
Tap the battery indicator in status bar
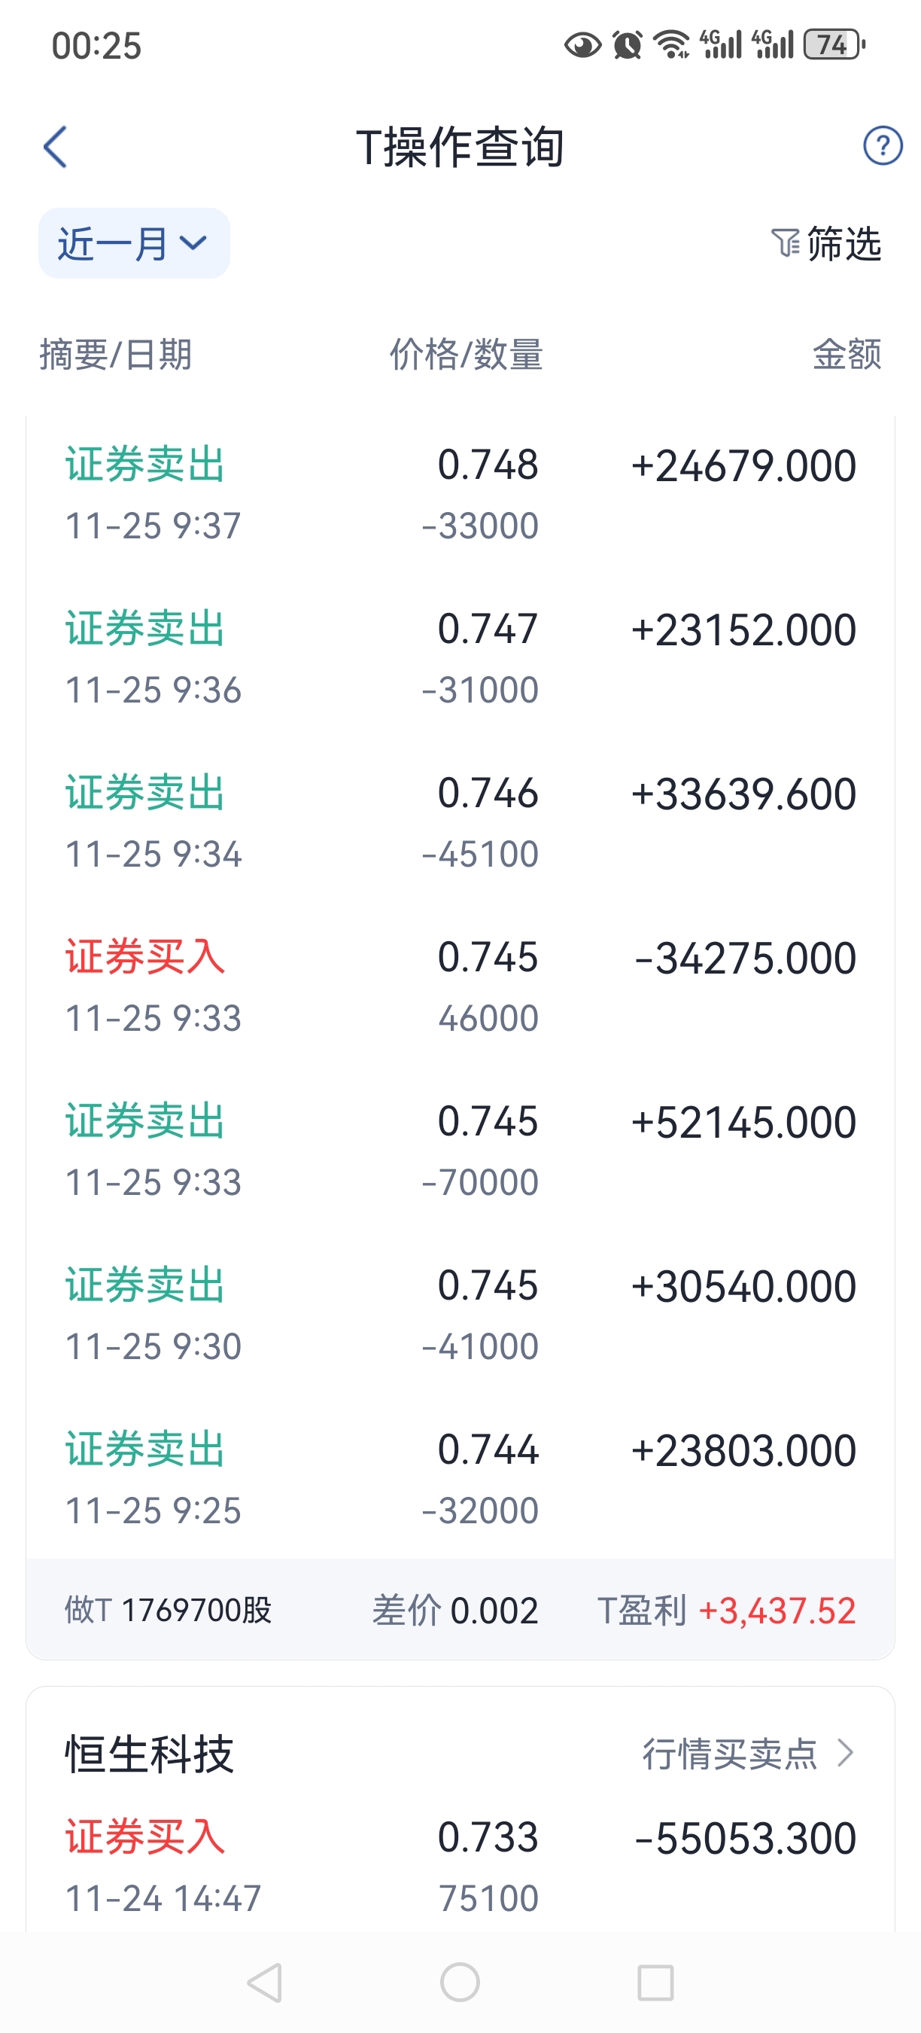coord(834,45)
